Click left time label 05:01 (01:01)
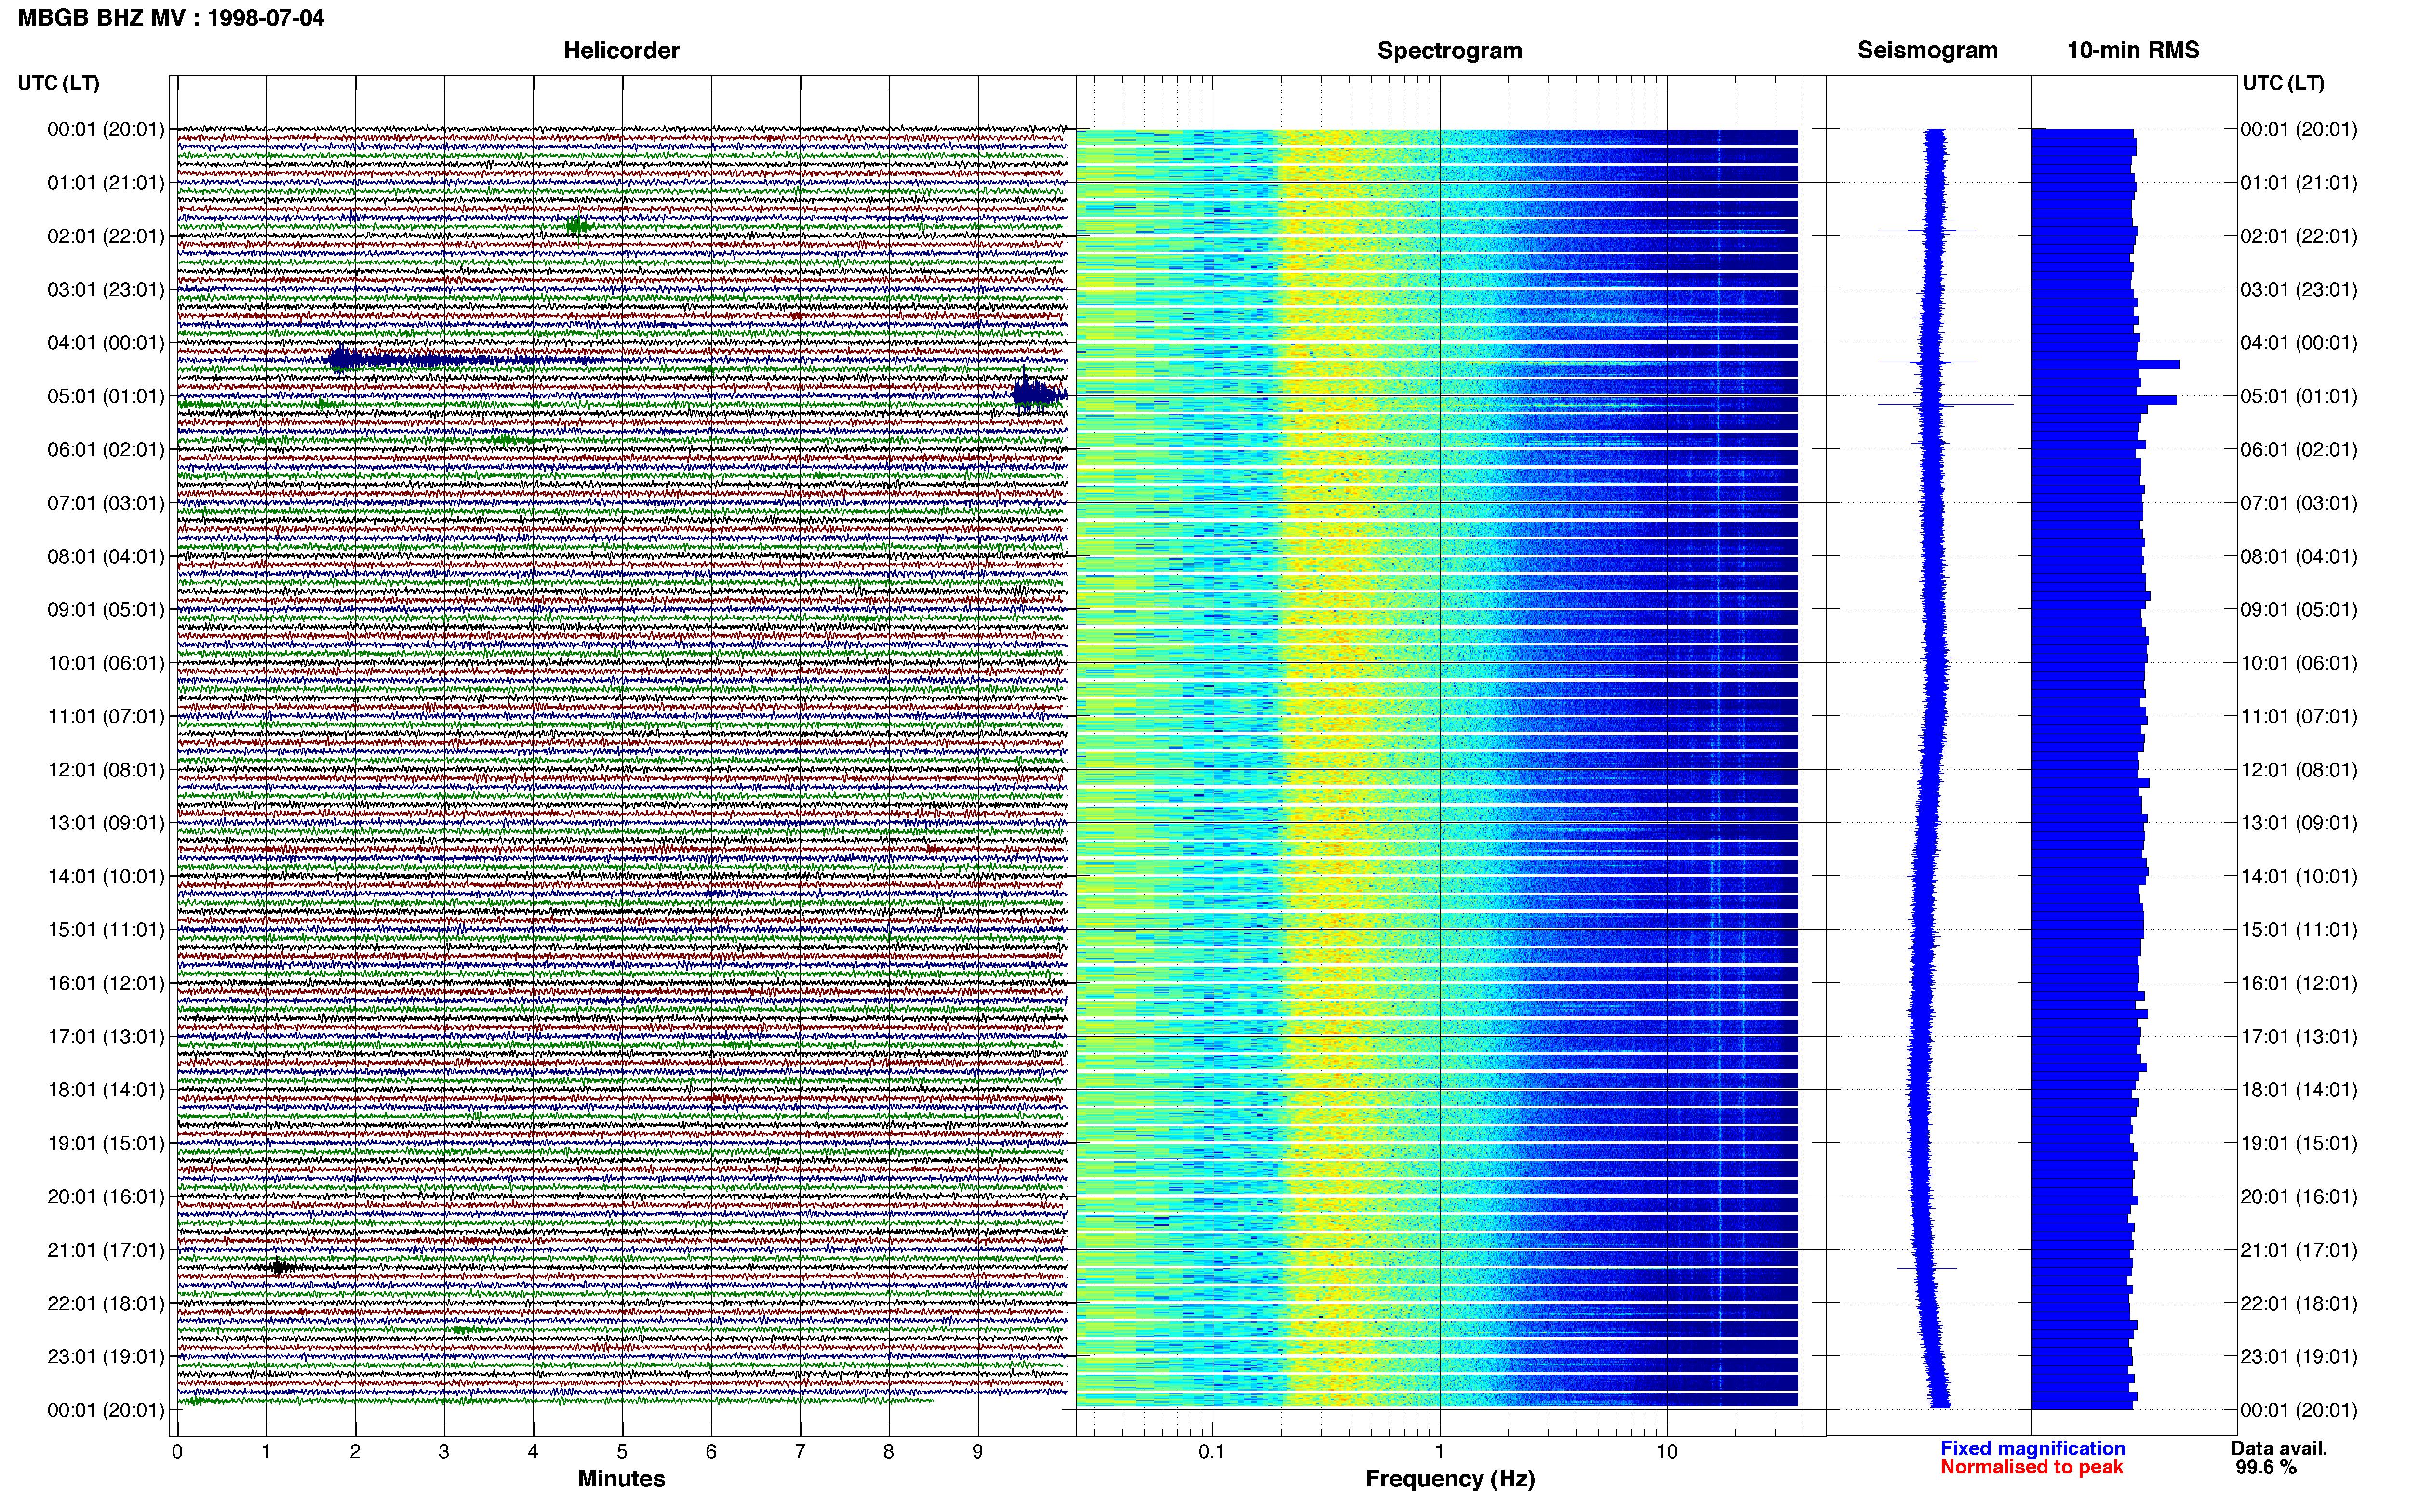 [x=106, y=396]
